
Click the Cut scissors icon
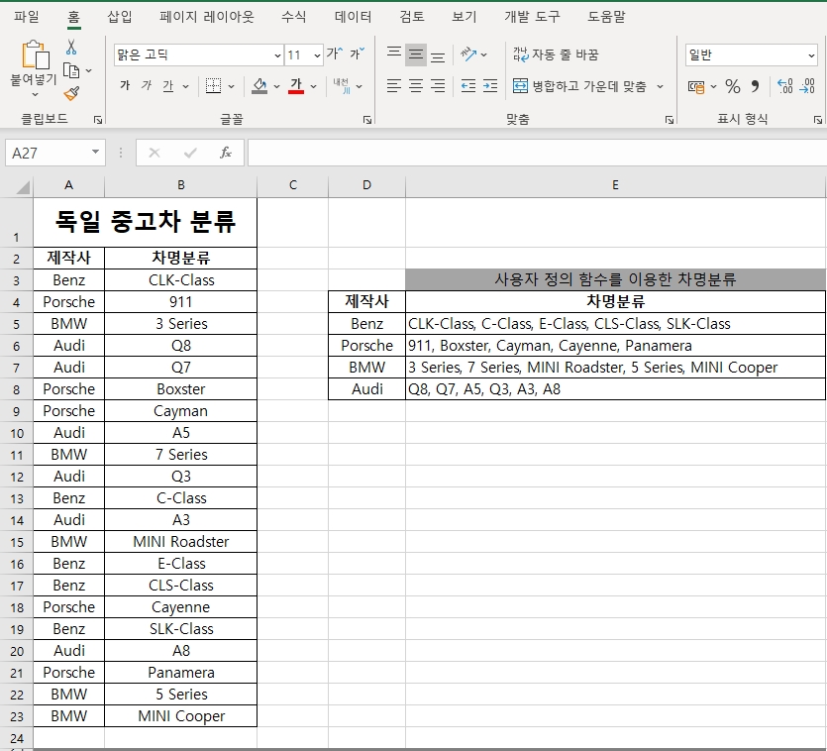(71, 47)
